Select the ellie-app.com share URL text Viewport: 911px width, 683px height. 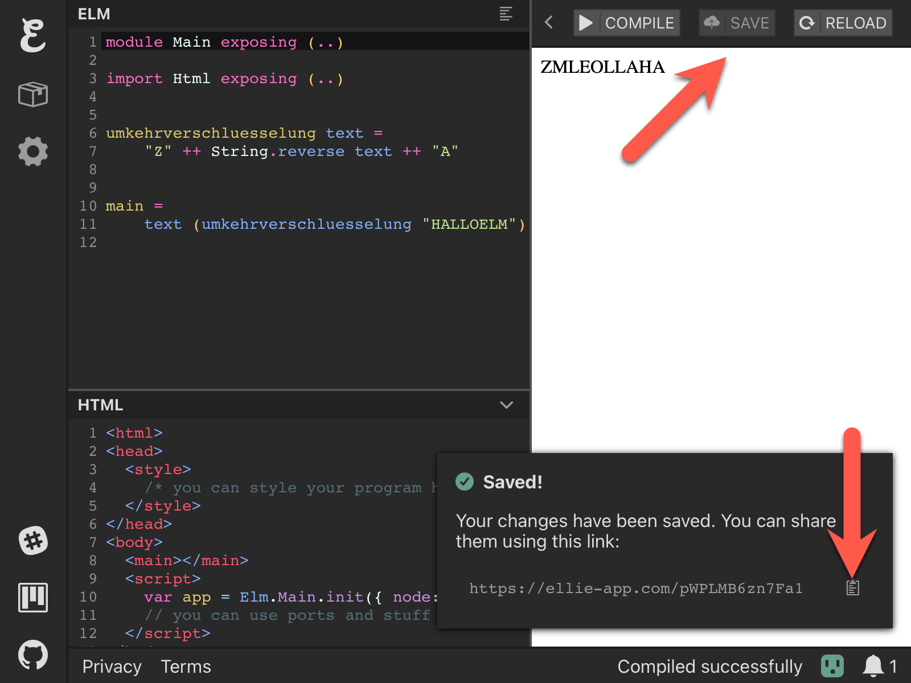tap(635, 589)
